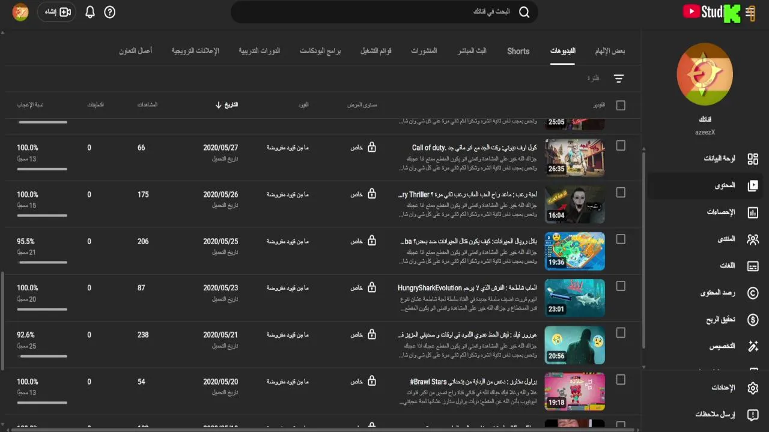Open the 20:56 horror field thumbnail

coord(575,345)
